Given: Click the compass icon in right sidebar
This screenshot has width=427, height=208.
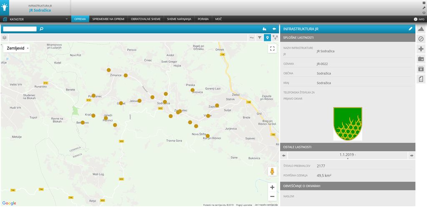Looking at the screenshot, I should (421, 39).
